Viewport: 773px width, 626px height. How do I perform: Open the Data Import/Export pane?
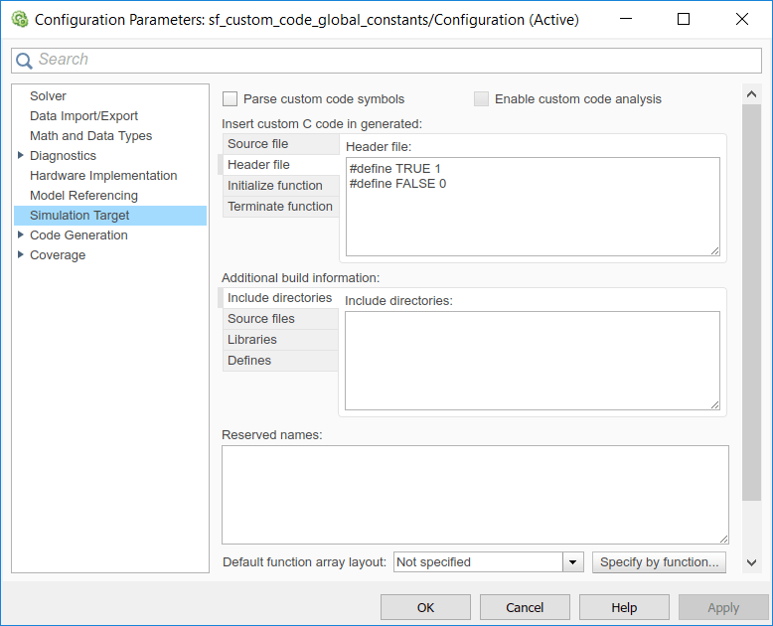pos(83,115)
